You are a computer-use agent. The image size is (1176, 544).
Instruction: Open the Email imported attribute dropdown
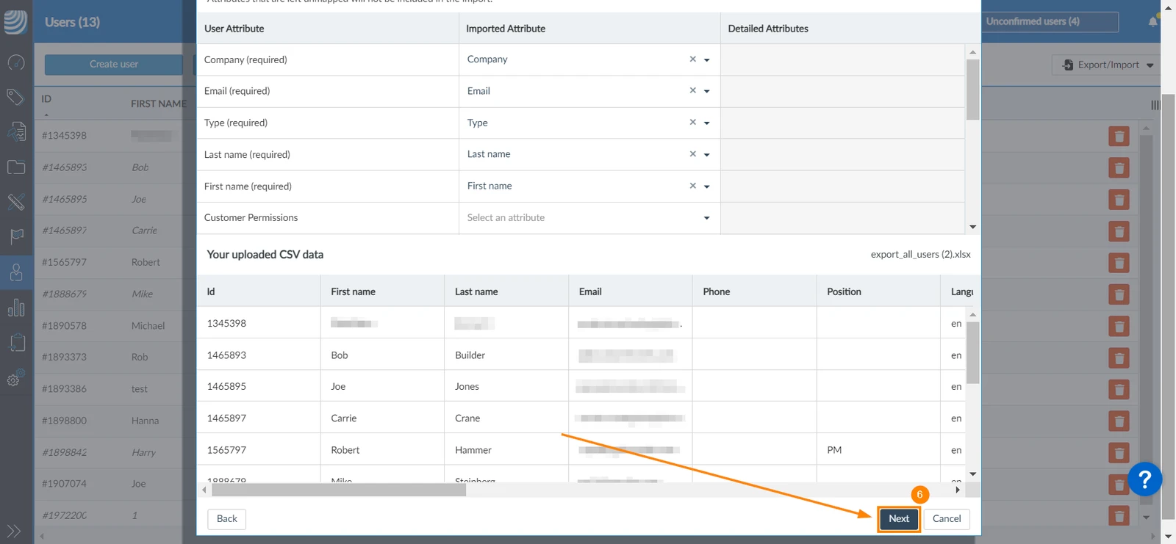pyautogui.click(x=707, y=91)
